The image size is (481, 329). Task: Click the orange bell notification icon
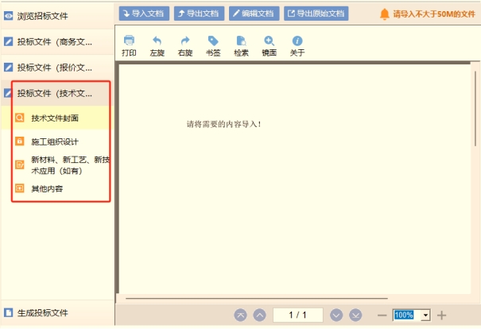384,14
